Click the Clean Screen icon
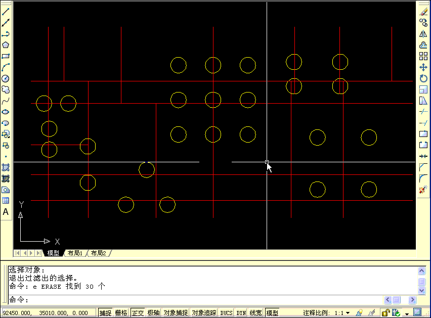431x318 pixels. point(417,312)
